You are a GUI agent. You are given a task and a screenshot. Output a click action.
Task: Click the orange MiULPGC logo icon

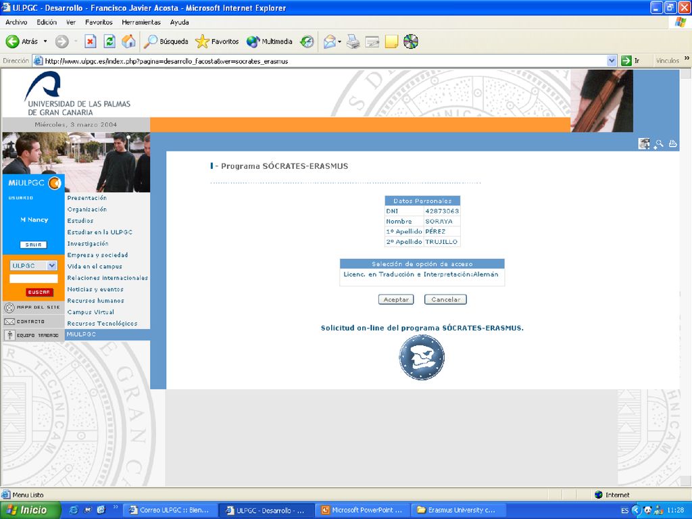pos(54,183)
